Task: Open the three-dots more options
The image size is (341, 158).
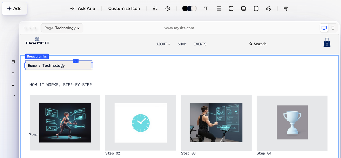Action: point(13,95)
